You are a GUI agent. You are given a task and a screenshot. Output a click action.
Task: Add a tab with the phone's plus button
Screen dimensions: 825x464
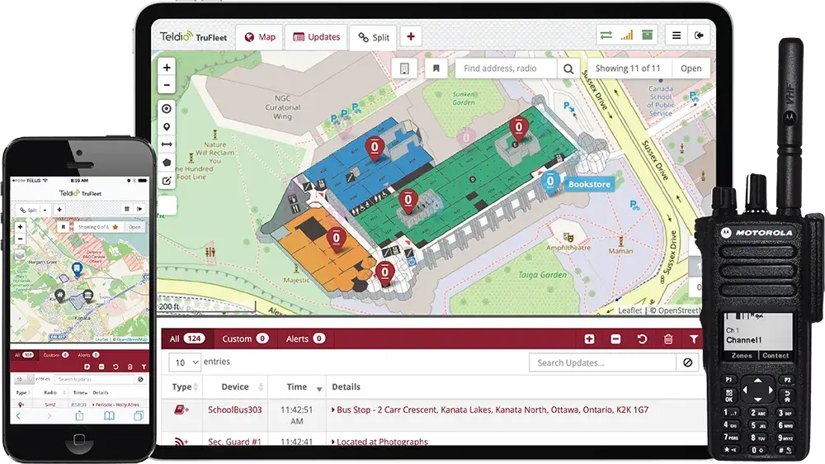click(59, 210)
